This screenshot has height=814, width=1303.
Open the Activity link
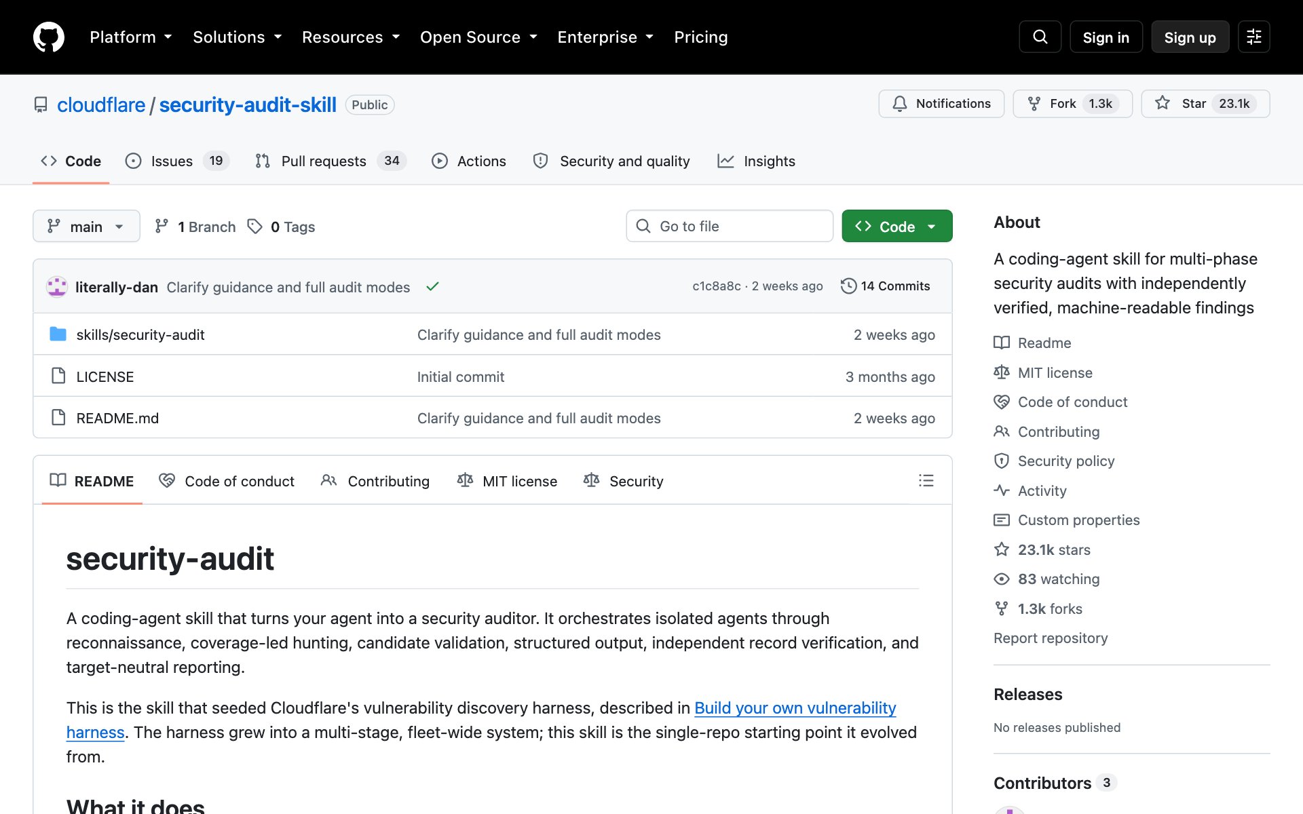[1030, 490]
